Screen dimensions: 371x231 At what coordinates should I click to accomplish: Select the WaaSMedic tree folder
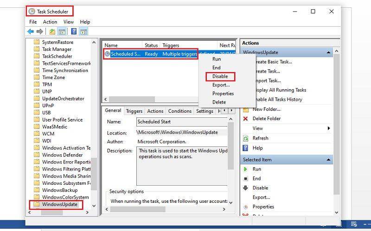[x=55, y=127]
